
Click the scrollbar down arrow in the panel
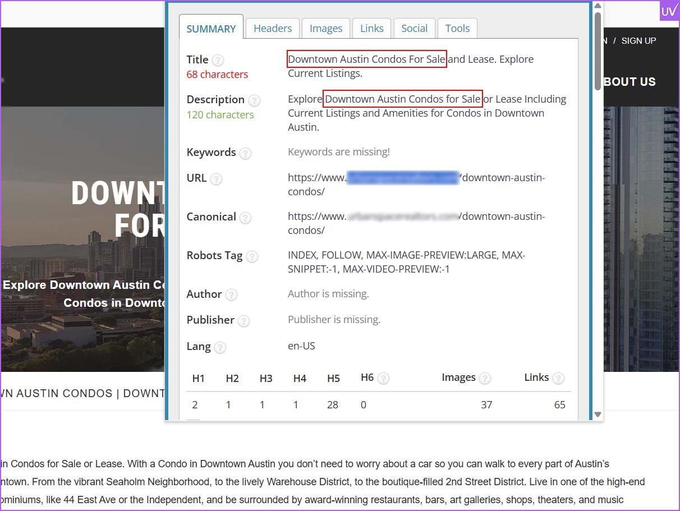point(598,415)
